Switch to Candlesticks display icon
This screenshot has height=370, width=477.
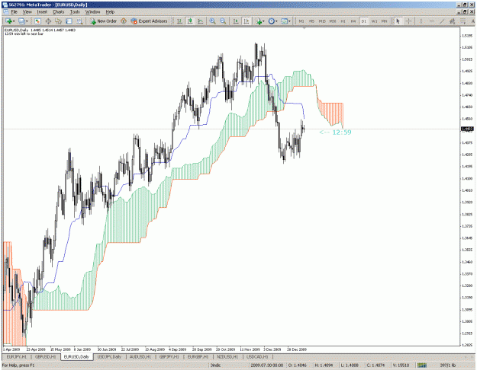pyautogui.click(x=190, y=21)
